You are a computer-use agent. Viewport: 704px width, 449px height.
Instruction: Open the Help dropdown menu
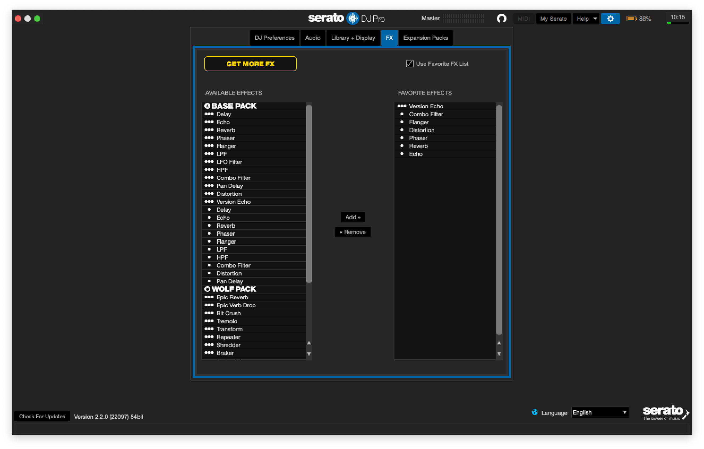(x=586, y=19)
